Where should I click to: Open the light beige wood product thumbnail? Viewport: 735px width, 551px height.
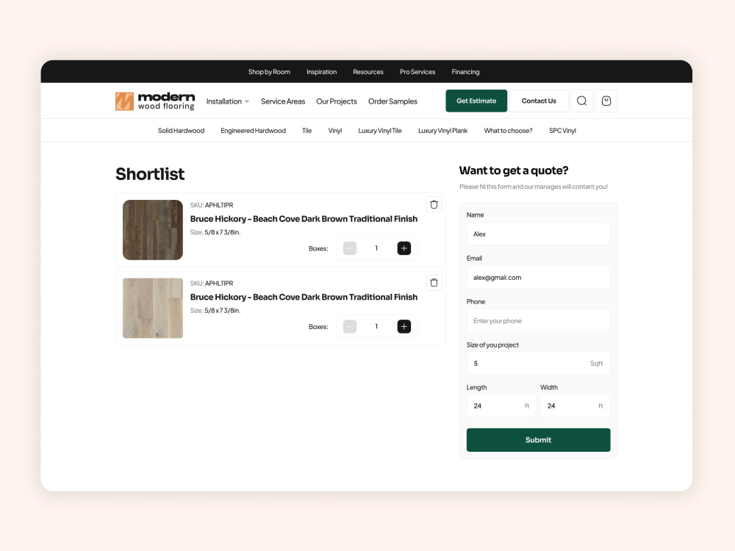pos(153,309)
